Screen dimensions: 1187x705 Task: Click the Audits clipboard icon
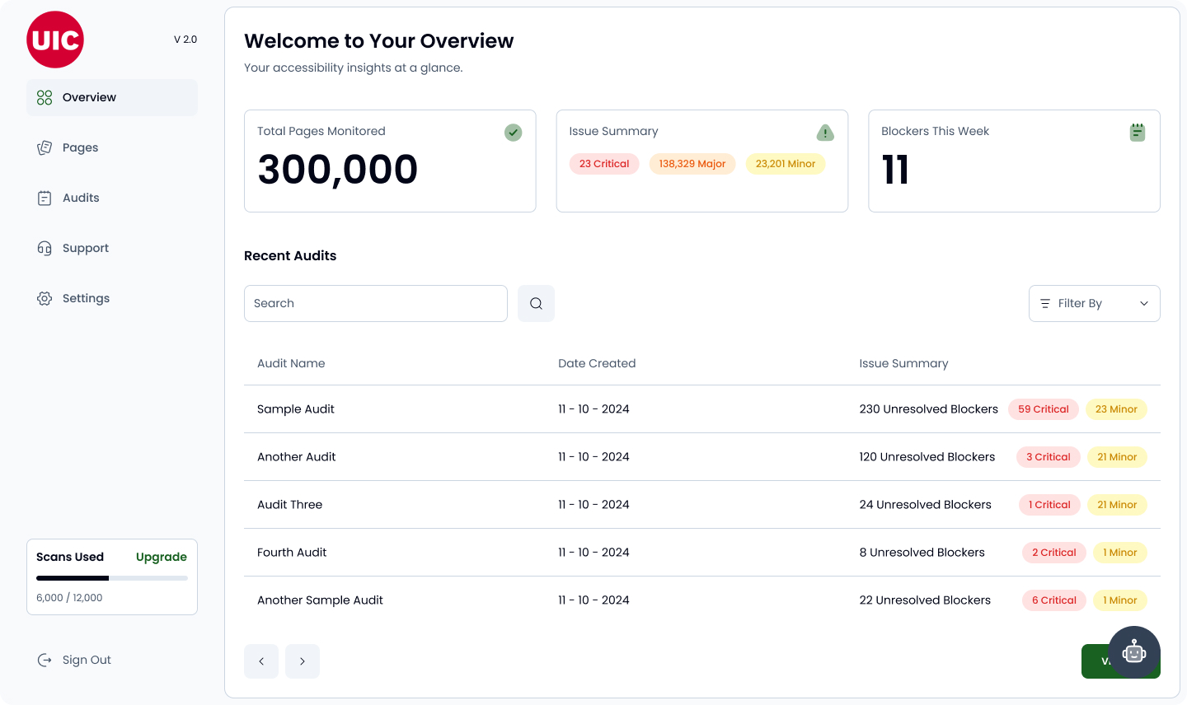point(45,198)
